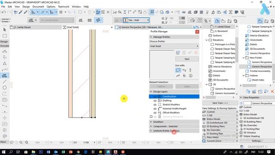Click the Save View >>> button

(x=220, y=103)
